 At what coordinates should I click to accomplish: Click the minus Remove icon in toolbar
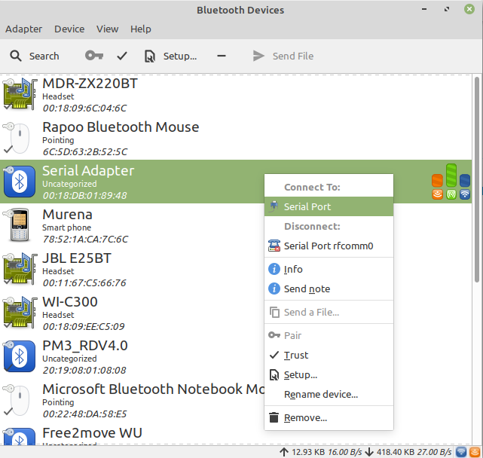click(x=222, y=56)
